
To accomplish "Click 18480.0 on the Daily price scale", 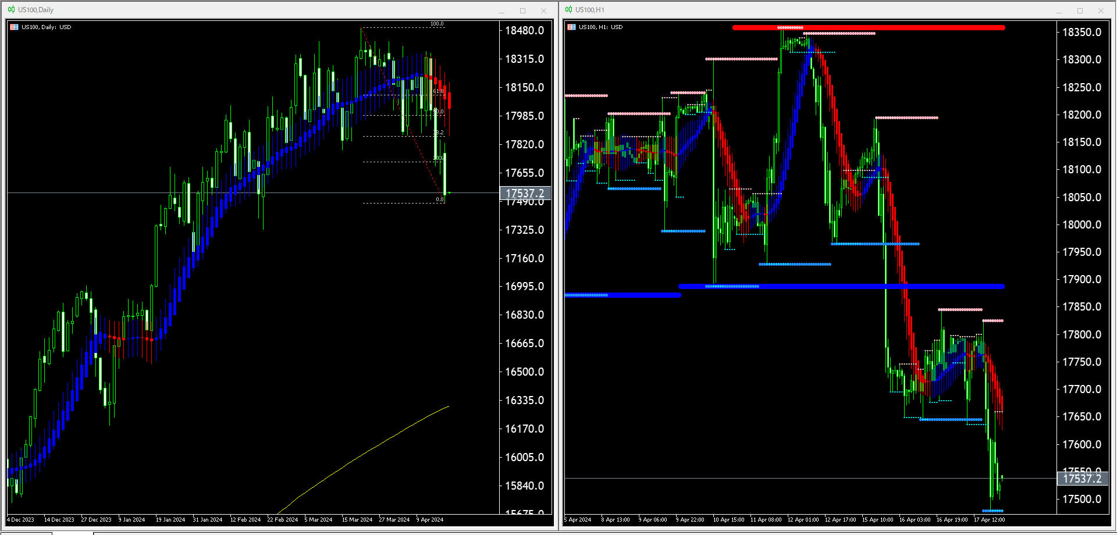I will click(525, 31).
